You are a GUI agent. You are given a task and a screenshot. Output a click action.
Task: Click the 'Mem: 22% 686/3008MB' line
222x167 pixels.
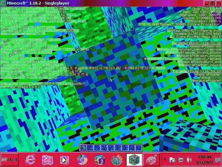(x=202, y=12)
